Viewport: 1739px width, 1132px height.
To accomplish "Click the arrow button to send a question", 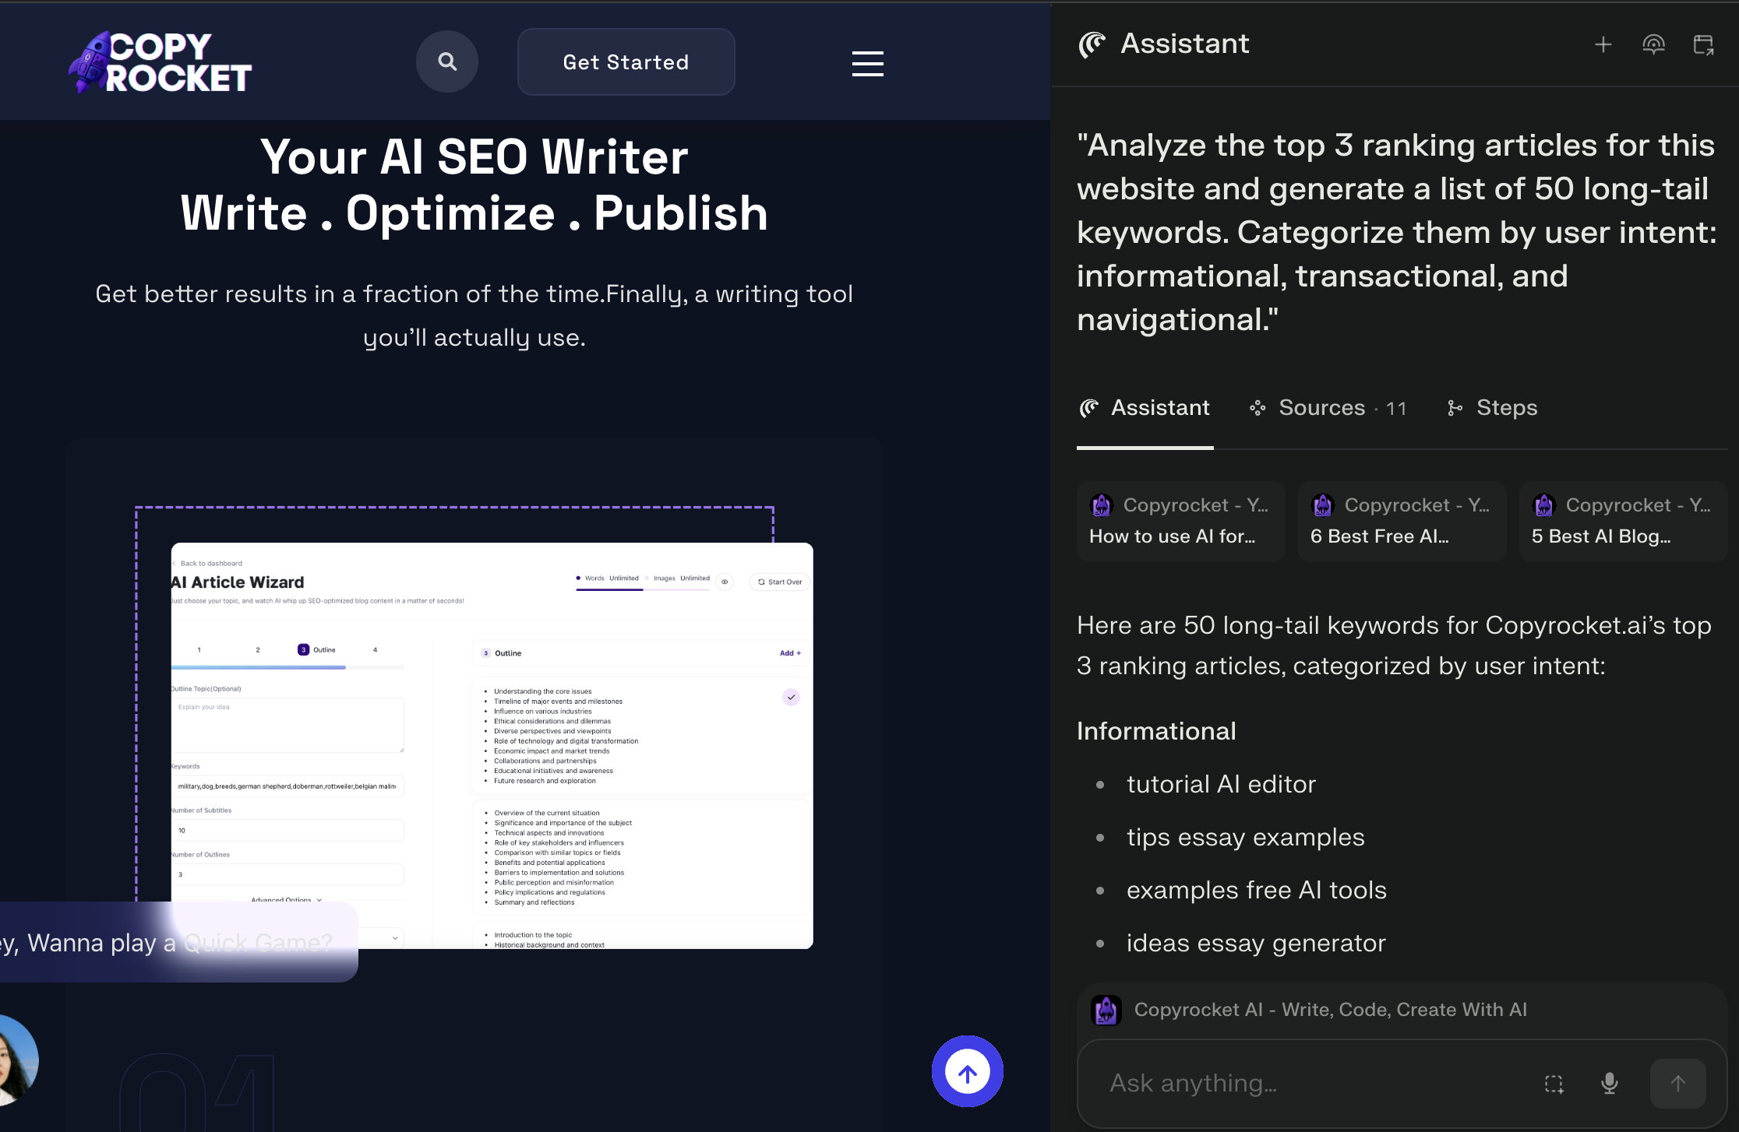I will (1678, 1084).
